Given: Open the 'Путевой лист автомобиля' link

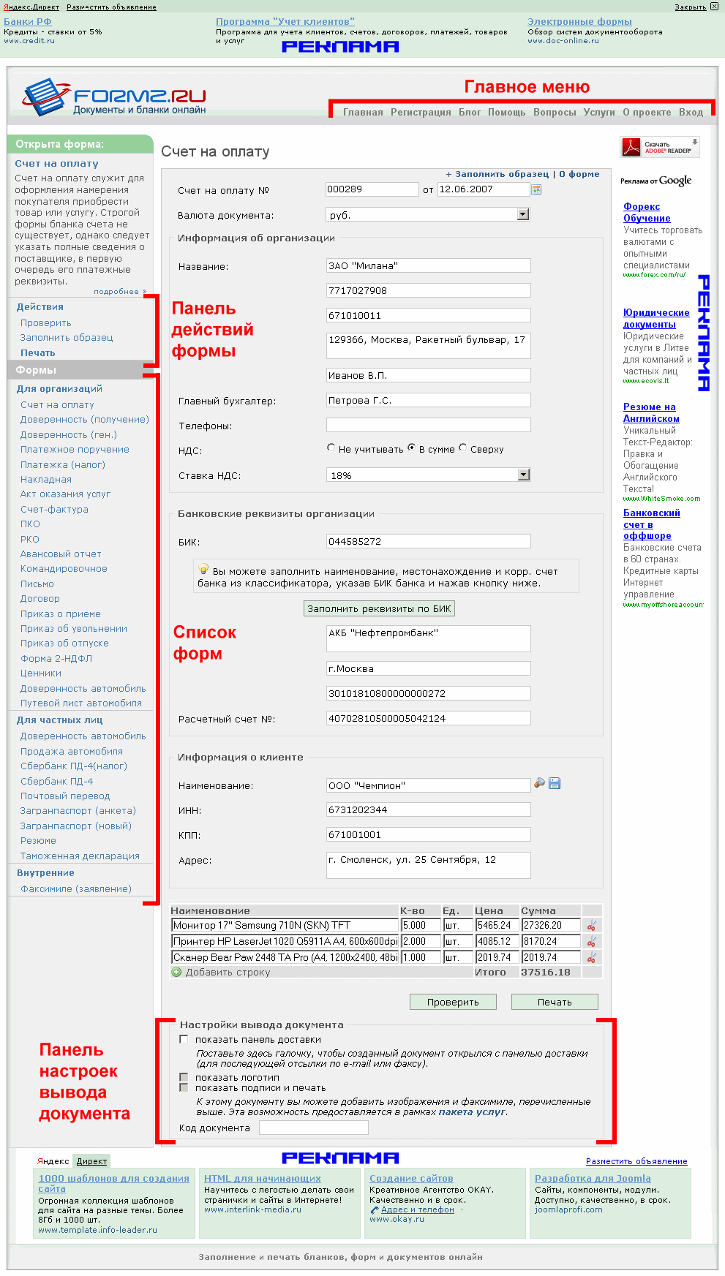Looking at the screenshot, I should 81,703.
